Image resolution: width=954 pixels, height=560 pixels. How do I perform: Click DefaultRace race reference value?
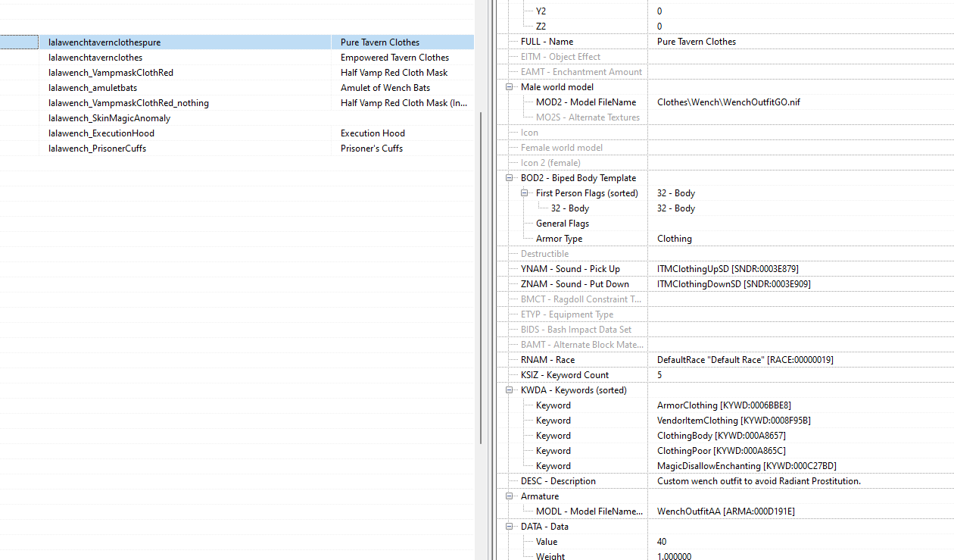[745, 360]
